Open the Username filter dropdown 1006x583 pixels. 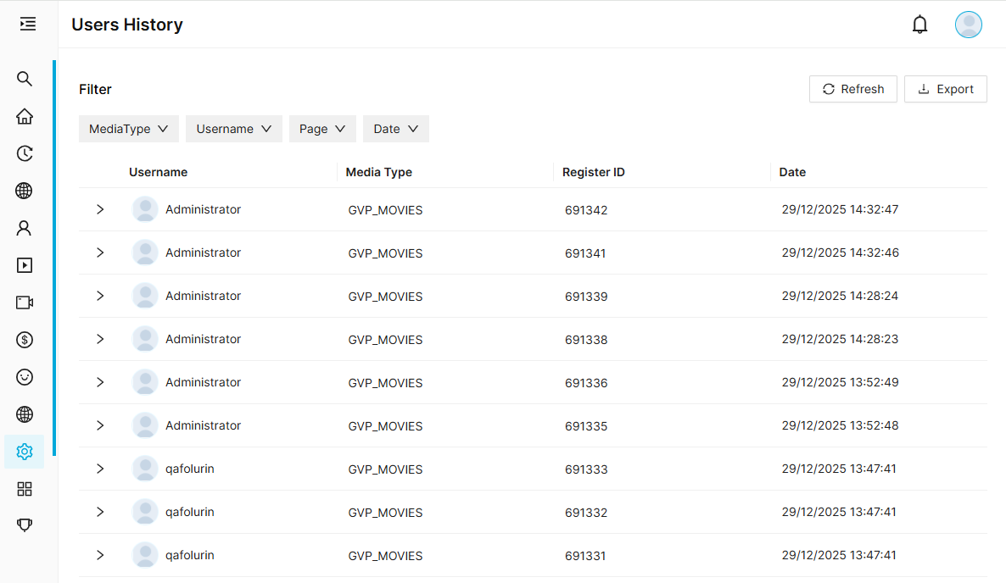pyautogui.click(x=233, y=129)
